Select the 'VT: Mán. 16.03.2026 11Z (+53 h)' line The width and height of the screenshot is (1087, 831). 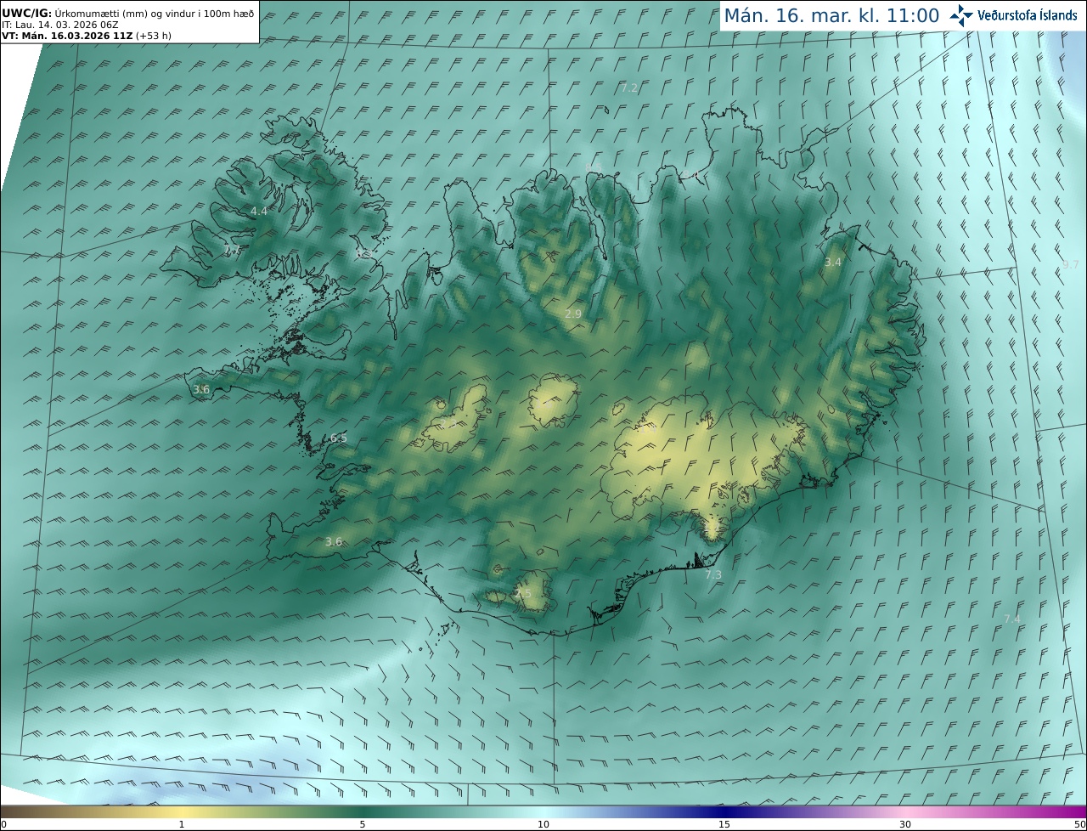coord(87,36)
